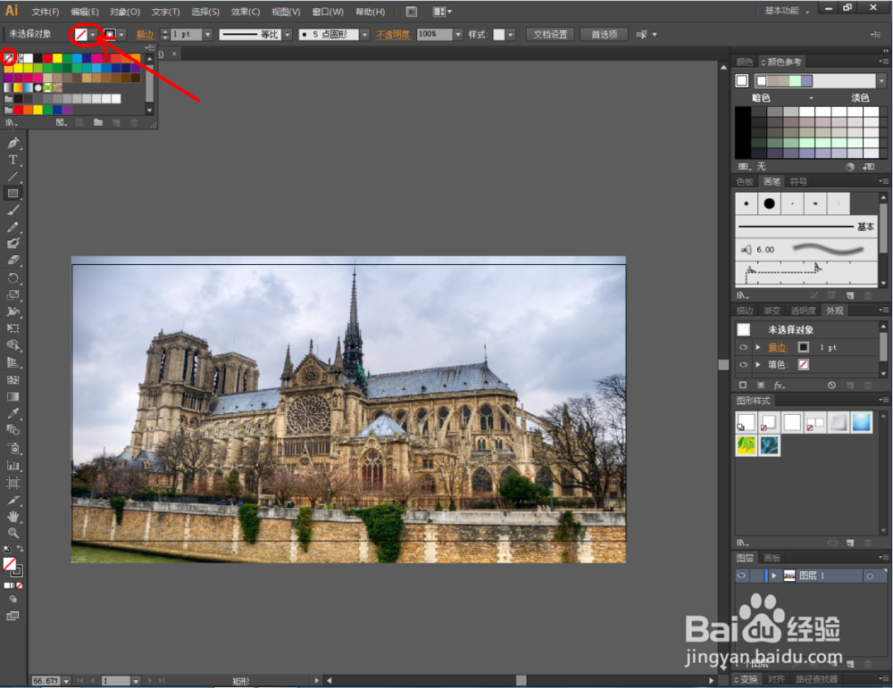This screenshot has width=893, height=688.
Task: Select the Rectangle tool
Action: click(13, 194)
